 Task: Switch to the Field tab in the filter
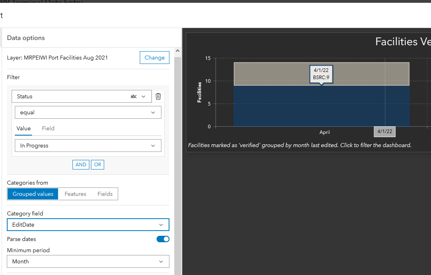(48, 128)
